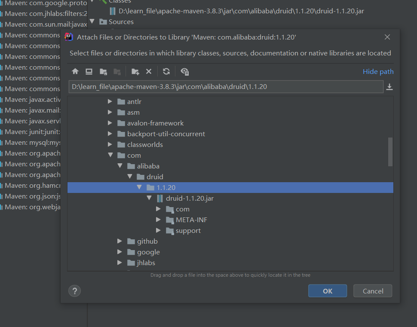Click the Delete (X) toolbar icon

point(149,71)
